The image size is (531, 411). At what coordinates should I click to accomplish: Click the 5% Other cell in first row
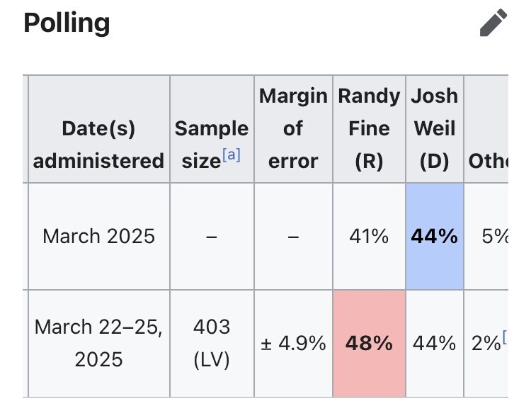pyautogui.click(x=495, y=236)
